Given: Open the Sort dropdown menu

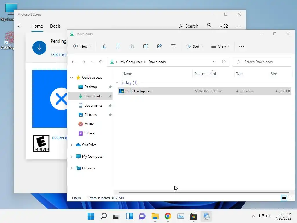Looking at the screenshot, I should coord(194,46).
